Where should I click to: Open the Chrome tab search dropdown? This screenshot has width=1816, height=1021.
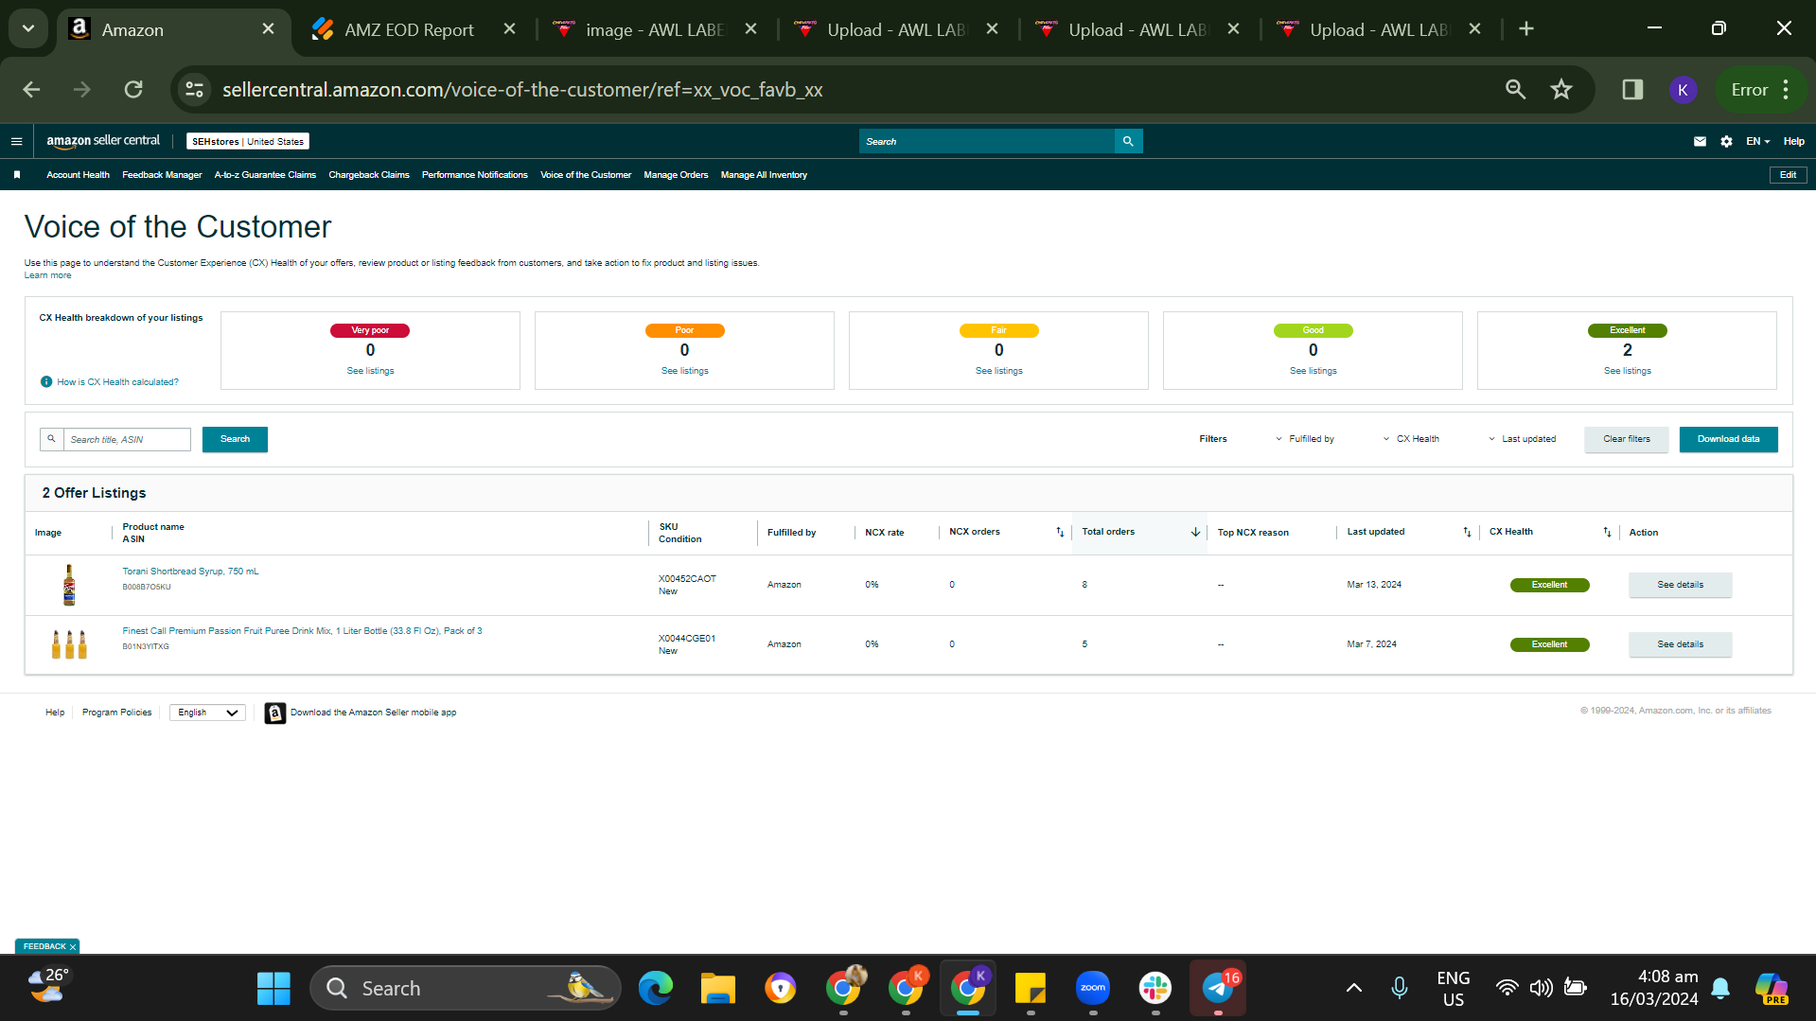coord(28,29)
